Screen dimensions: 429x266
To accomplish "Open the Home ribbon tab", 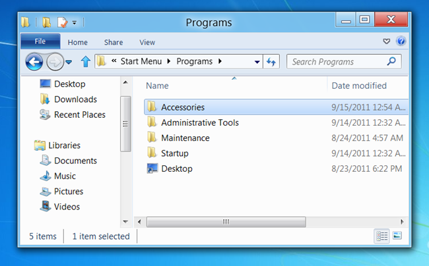I will pos(78,42).
